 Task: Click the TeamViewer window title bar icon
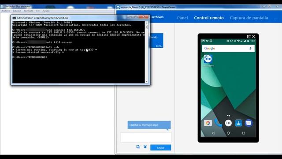[x=118, y=8]
